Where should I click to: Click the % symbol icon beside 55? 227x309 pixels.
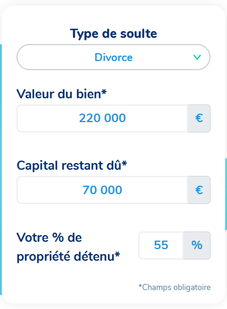[x=197, y=245]
